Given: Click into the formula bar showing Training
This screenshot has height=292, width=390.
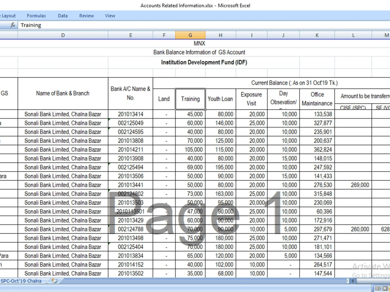Looking at the screenshot, I should pos(204,25).
